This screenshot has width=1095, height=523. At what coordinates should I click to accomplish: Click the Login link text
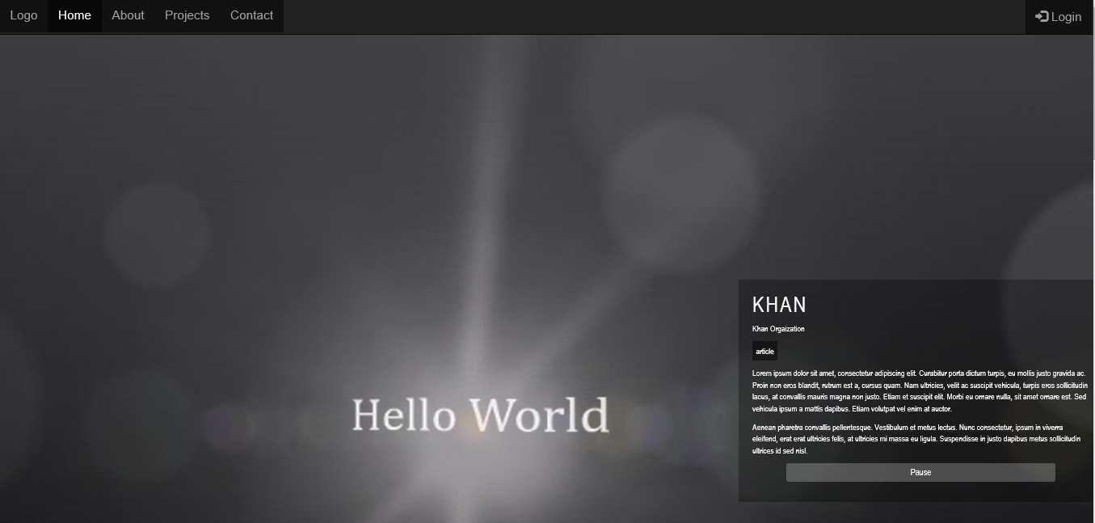tap(1065, 16)
